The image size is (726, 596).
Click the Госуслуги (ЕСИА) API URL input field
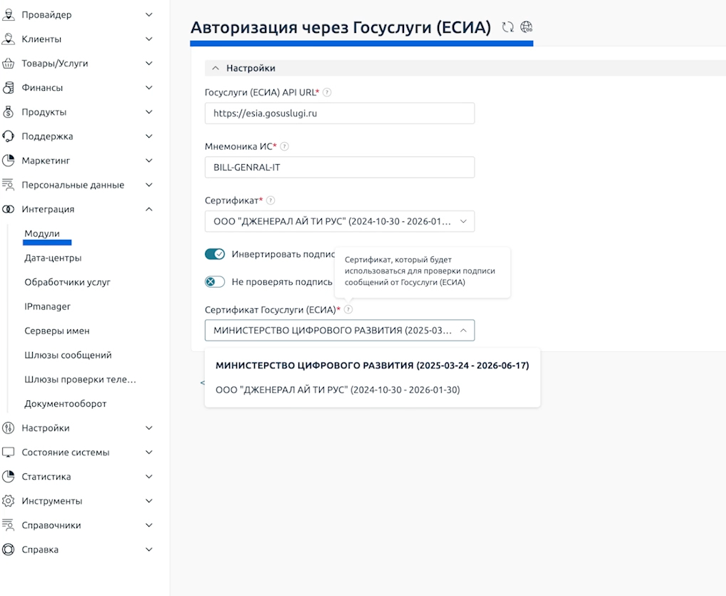pos(339,113)
